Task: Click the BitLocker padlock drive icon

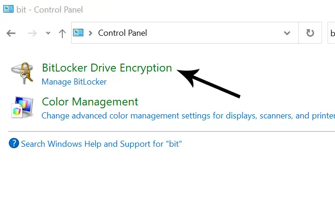Action: tap(22, 73)
